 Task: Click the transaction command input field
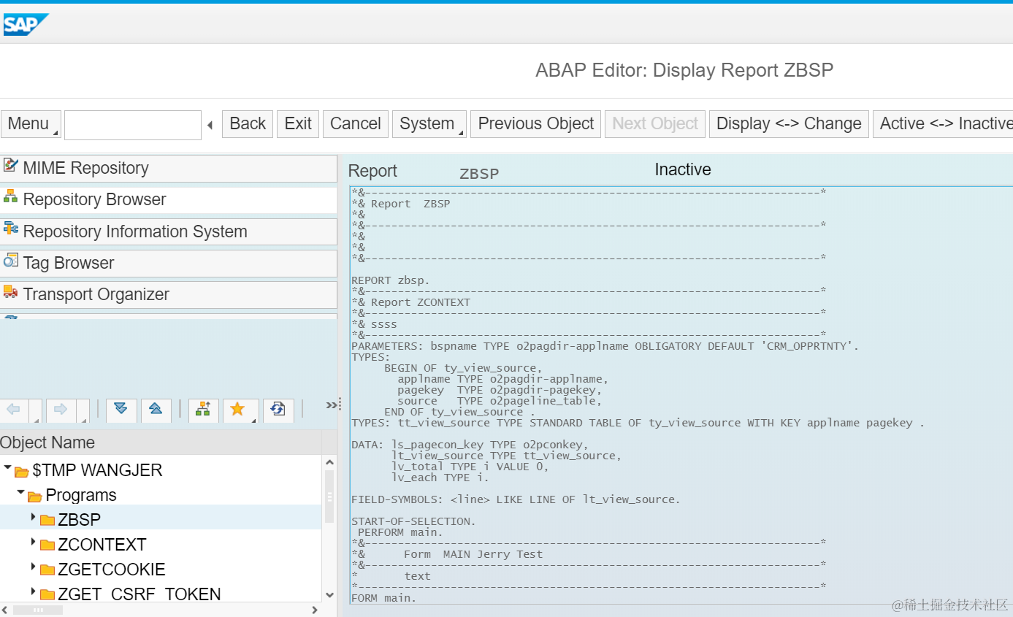pos(133,125)
